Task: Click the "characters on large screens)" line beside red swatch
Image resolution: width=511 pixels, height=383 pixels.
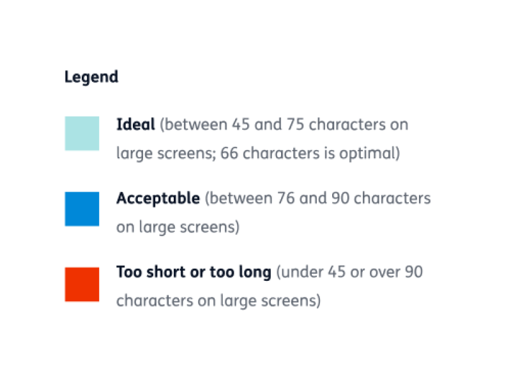Action: tap(218, 301)
